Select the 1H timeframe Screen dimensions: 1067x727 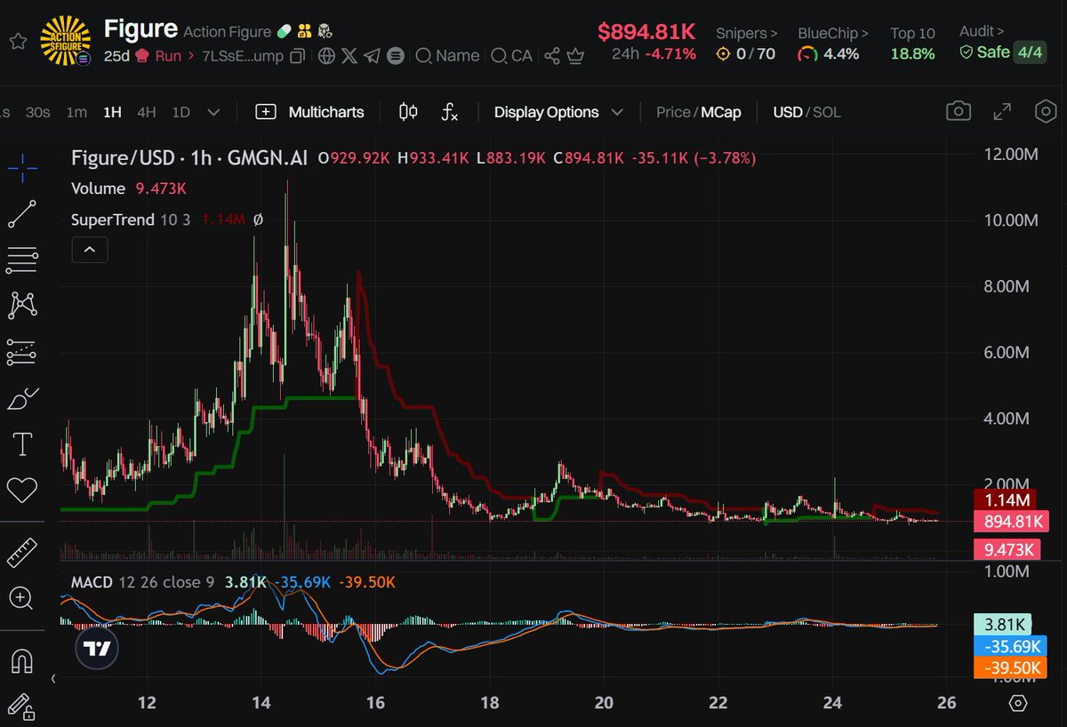(112, 112)
